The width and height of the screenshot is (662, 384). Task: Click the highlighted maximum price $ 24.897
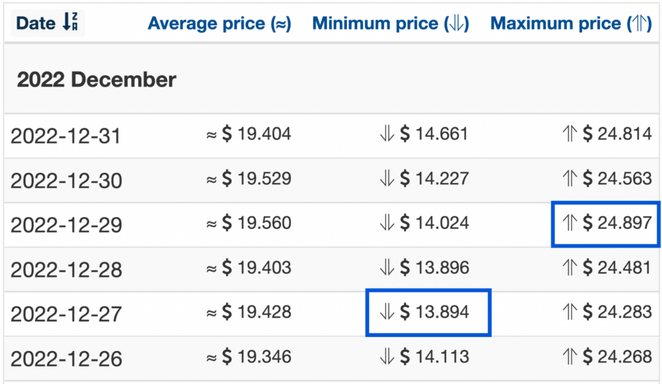coord(605,224)
